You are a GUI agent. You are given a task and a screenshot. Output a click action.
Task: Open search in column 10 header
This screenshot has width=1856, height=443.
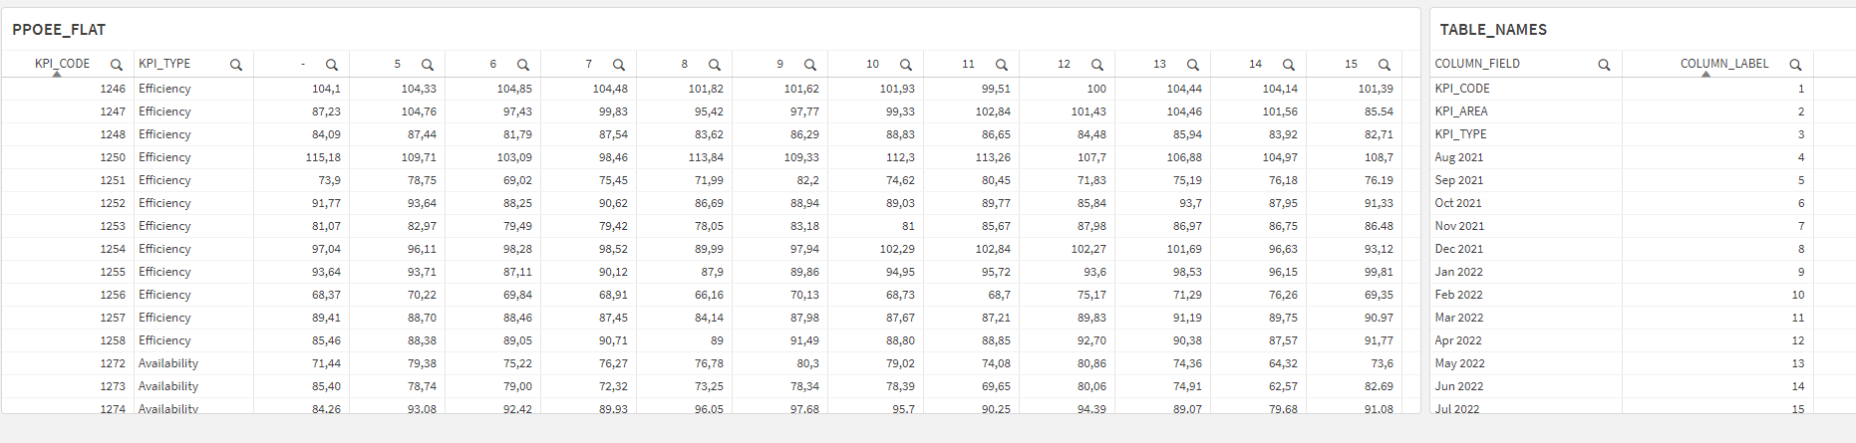pyautogui.click(x=906, y=65)
